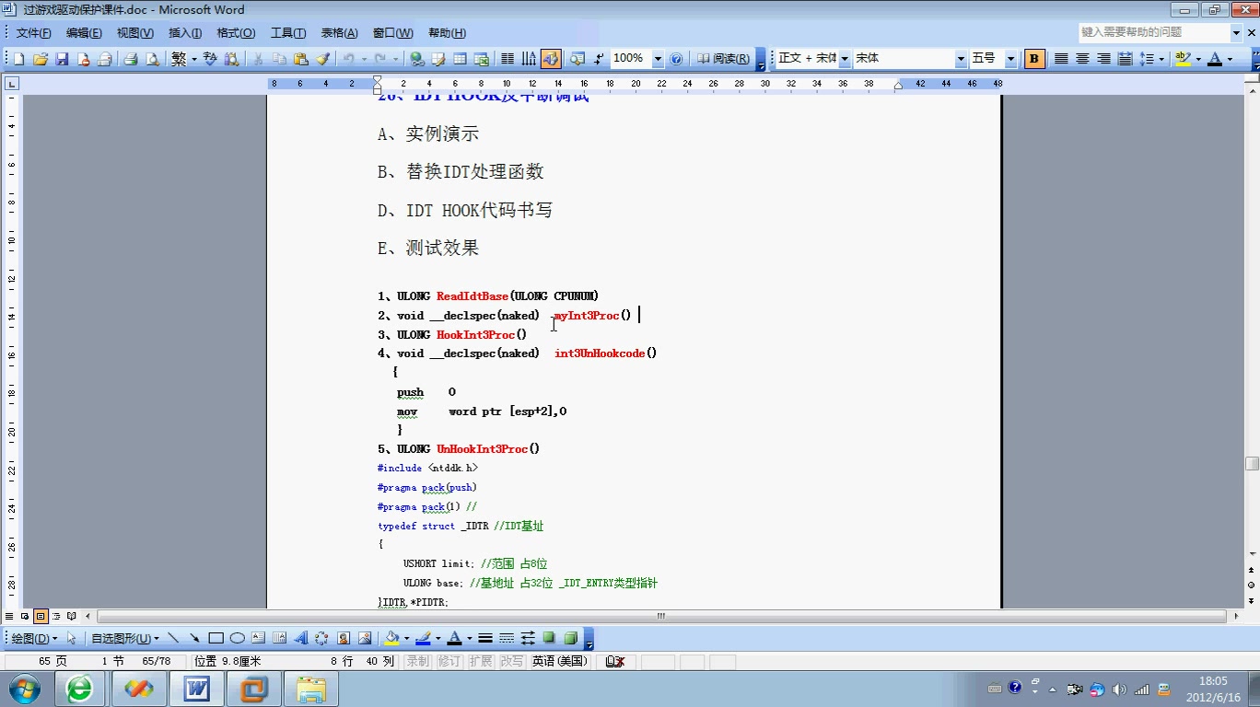Viewport: 1260px width, 707px height.
Task: Open the 自选图形(U) AutoShapes menu
Action: point(124,638)
